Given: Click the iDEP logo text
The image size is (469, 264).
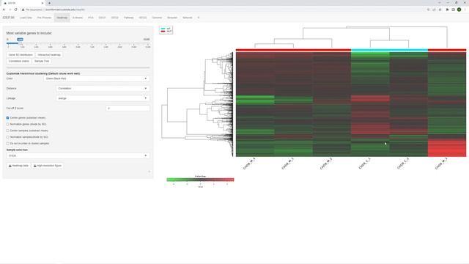Looking at the screenshot, I should point(8,18).
